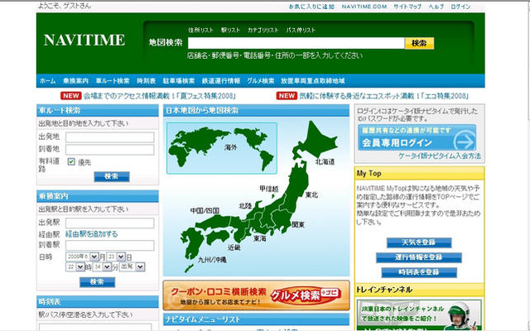Switch to the バス停リスト search tab
530x331 pixels.
301,30
